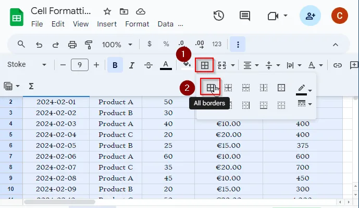The width and height of the screenshot is (359, 208).
Task: Decrease decimal places
Action: coord(181,44)
